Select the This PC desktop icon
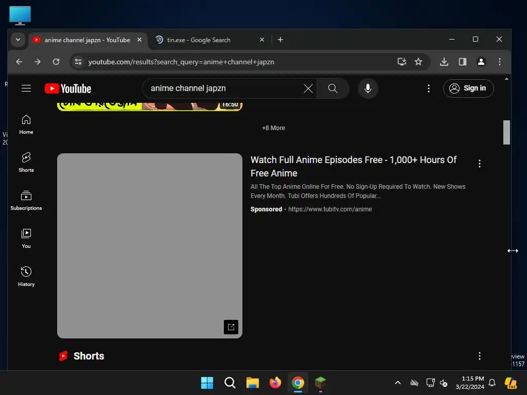527x395 pixels. (x=20, y=15)
